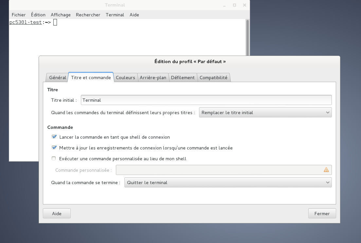Image resolution: width=361 pixels, height=243 pixels.
Task: Show the Compatibilité tab
Action: 213,78
